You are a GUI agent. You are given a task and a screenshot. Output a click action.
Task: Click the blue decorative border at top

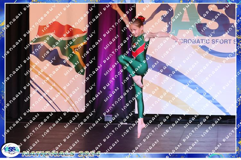(x=121, y=2)
